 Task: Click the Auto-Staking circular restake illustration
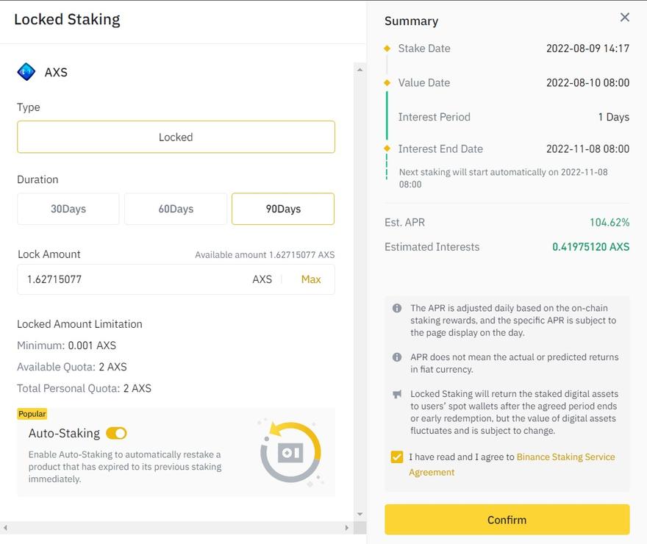coord(291,452)
